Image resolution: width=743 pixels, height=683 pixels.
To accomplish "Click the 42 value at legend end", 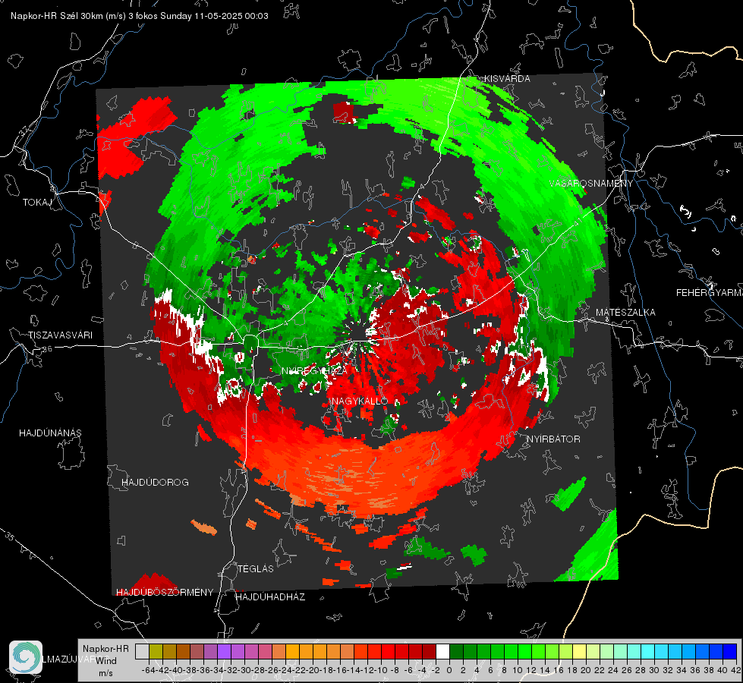I will (x=736, y=670).
